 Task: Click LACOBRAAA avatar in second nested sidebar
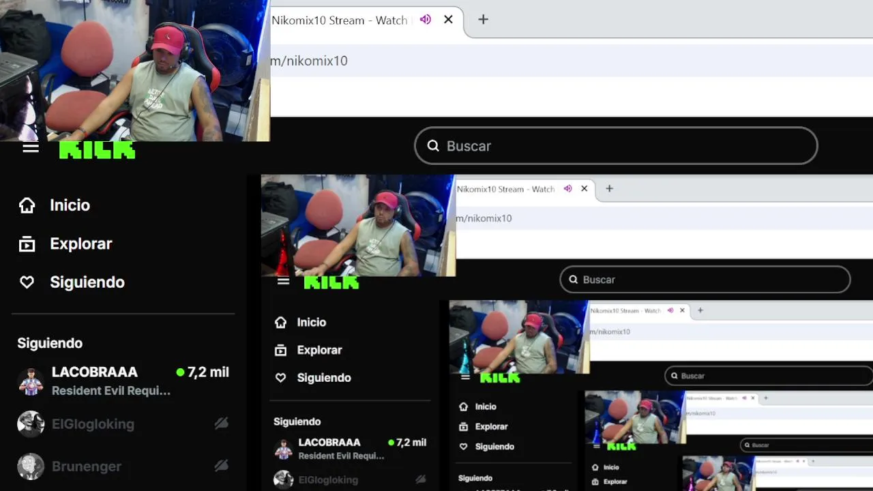point(284,449)
